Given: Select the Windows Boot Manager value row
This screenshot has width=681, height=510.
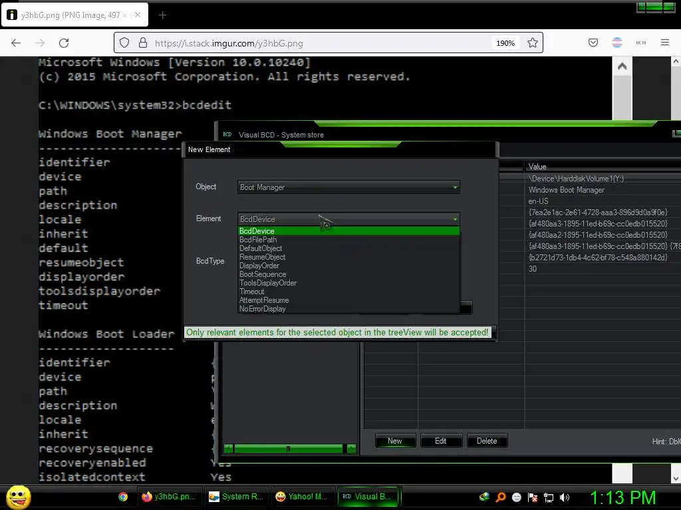Looking at the screenshot, I should (x=603, y=190).
